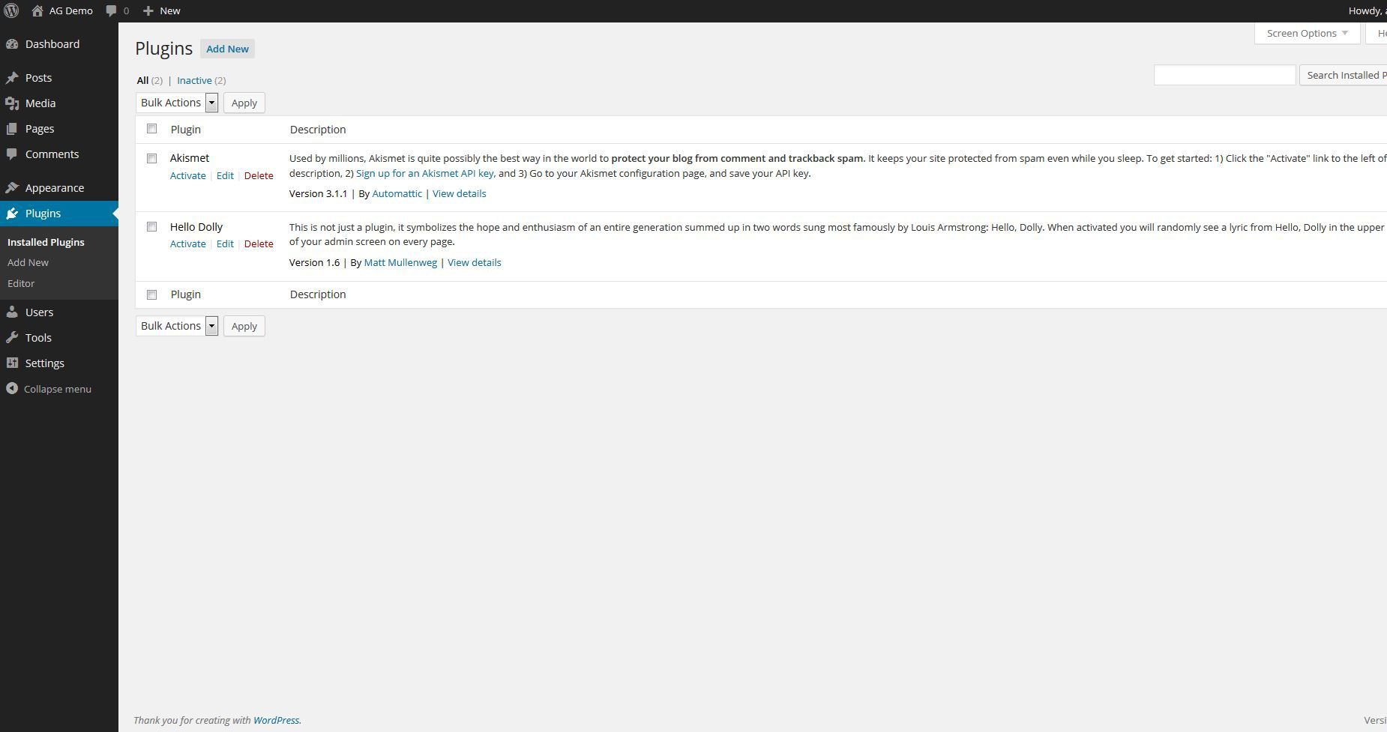The height and width of the screenshot is (732, 1387).
Task: Open Comments in the sidebar
Action: 52,154
